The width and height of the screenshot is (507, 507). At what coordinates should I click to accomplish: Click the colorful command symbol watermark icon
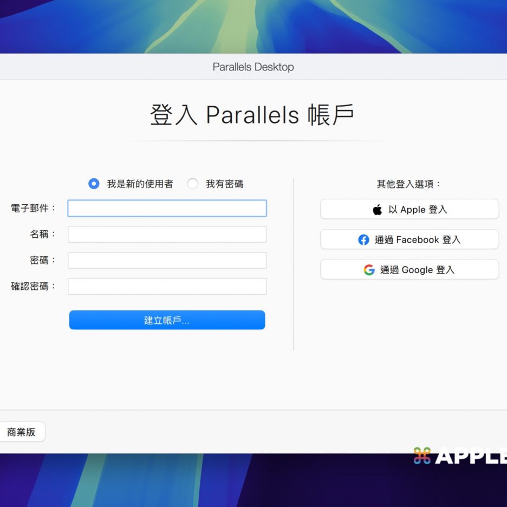[422, 456]
